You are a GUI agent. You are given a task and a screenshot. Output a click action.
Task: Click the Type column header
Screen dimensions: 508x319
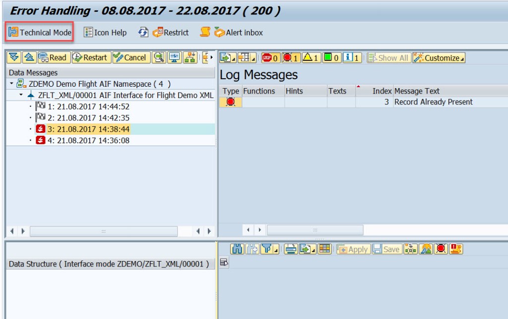[231, 91]
